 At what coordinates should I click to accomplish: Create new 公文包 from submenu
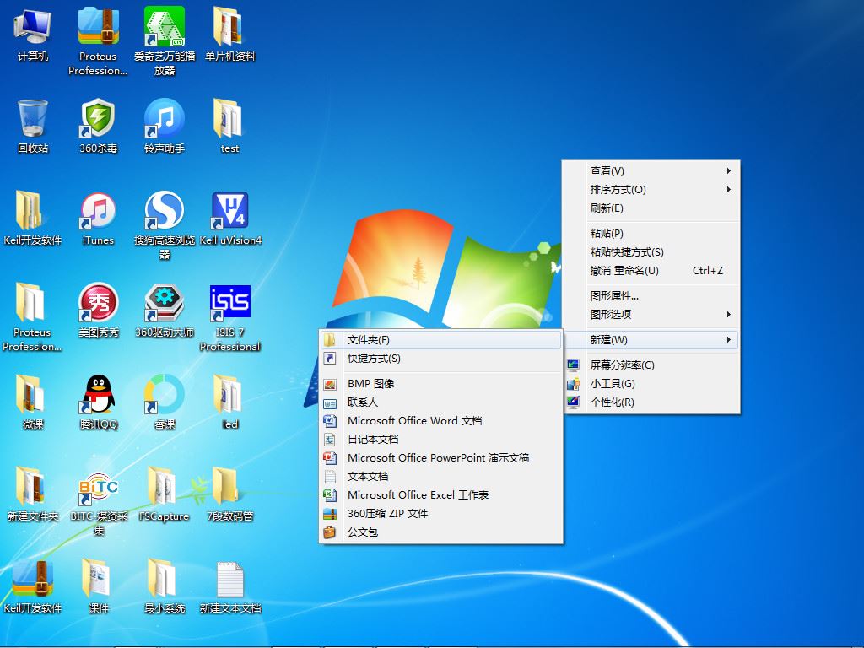tap(440, 532)
